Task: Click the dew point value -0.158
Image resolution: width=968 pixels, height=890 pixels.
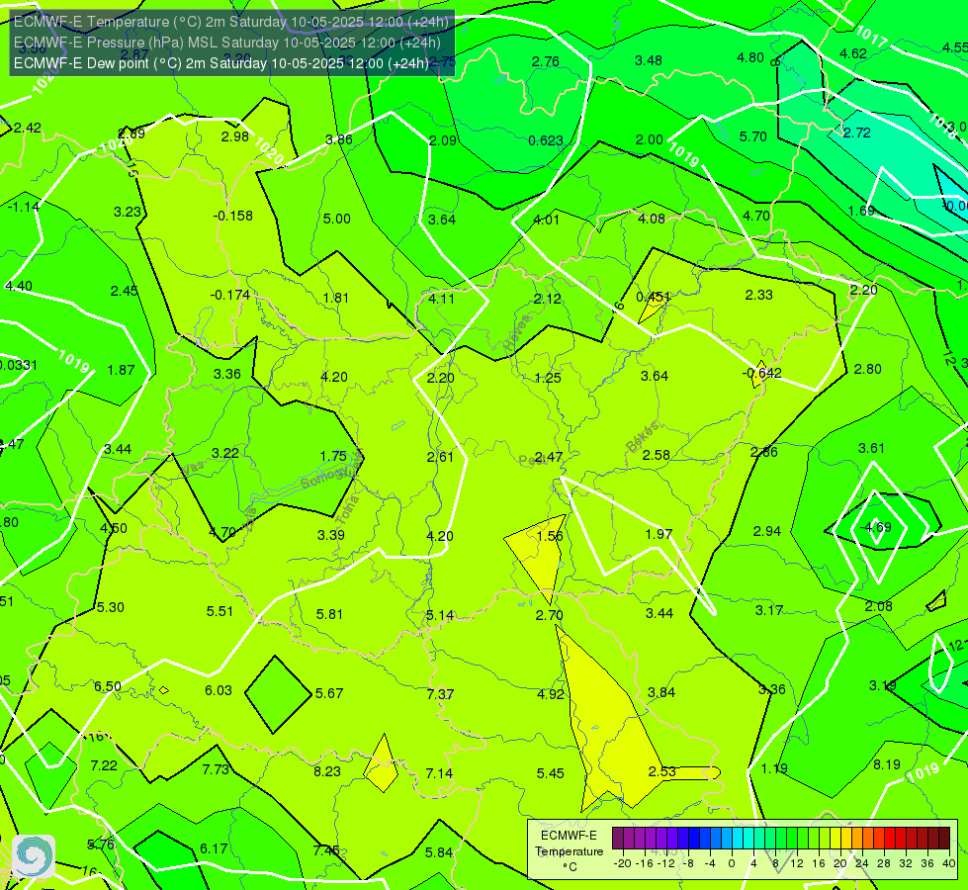Action: 232,216
